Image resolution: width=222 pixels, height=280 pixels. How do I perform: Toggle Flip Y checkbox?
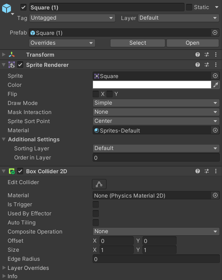(x=109, y=94)
